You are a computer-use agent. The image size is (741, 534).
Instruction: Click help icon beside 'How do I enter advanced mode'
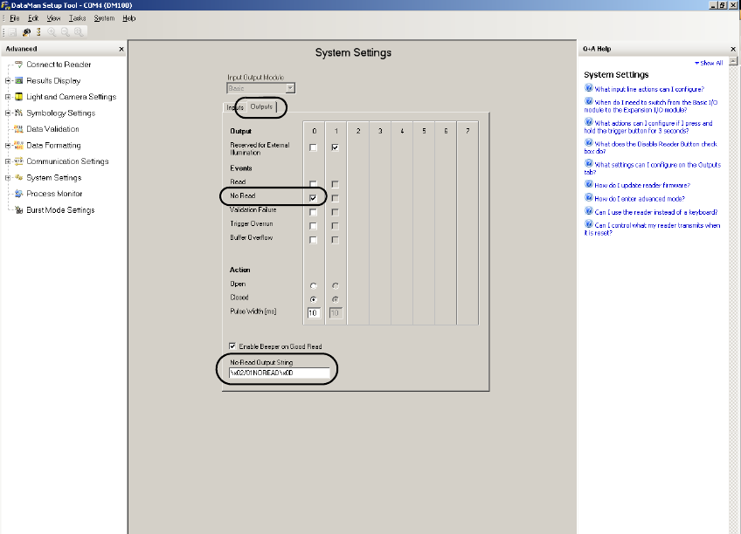point(589,197)
